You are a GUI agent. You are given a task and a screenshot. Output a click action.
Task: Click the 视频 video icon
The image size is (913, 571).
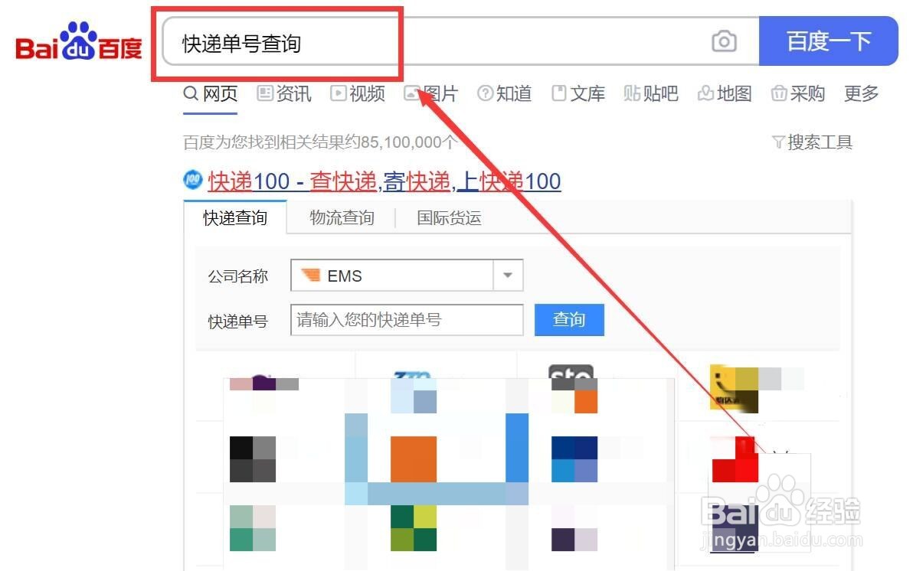tap(357, 93)
